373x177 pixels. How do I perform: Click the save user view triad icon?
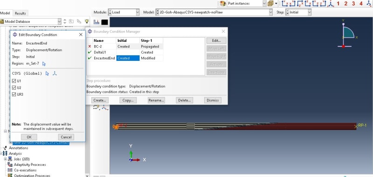click(369, 3)
